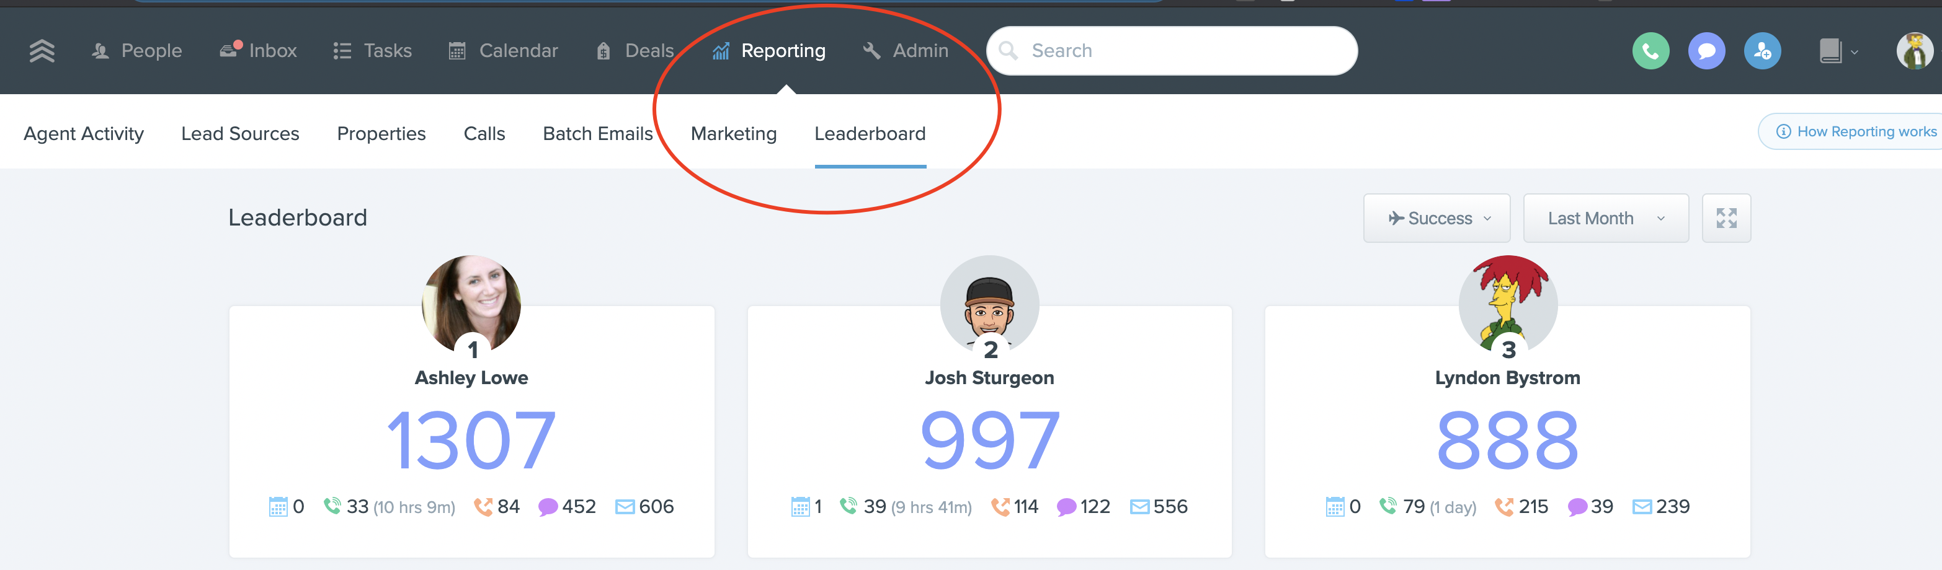Switch to the Marketing tab
This screenshot has height=570, width=1942.
734,133
